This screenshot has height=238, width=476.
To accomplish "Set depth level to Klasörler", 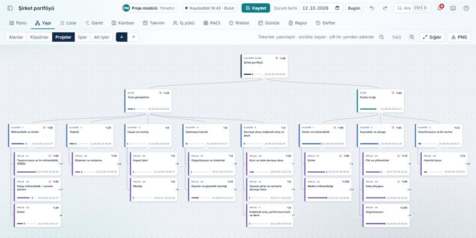I will (x=40, y=37).
